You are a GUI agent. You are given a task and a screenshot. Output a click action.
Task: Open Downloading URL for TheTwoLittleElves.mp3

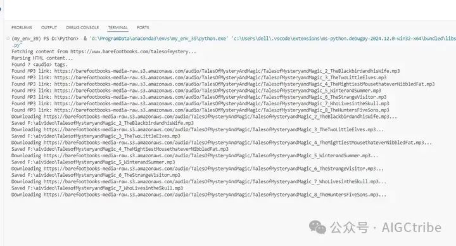point(214,129)
